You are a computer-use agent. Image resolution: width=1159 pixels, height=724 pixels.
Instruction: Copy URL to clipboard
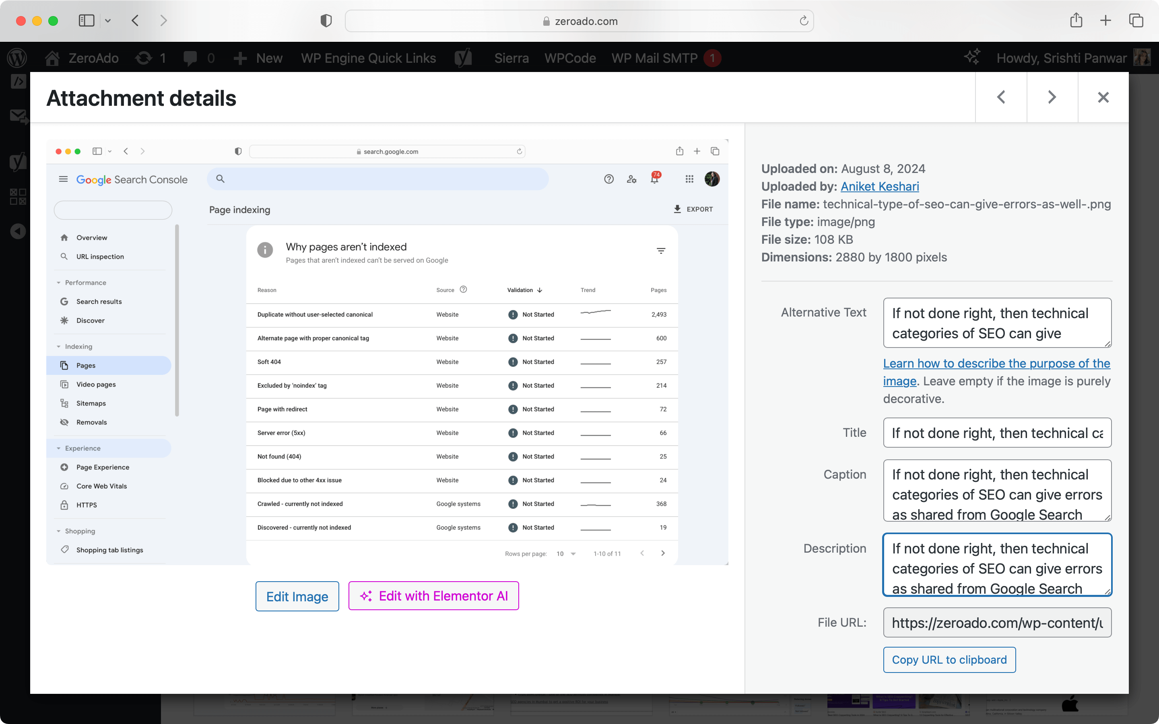coord(949,659)
